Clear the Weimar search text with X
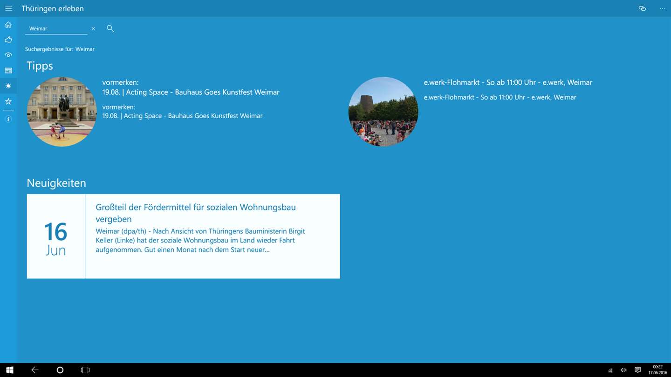Screen dimensions: 671x377 pyautogui.click(x=93, y=28)
